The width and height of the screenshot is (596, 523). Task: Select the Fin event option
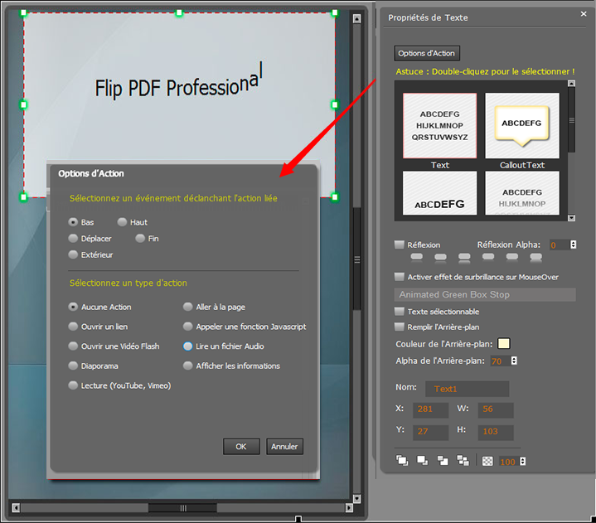point(140,239)
